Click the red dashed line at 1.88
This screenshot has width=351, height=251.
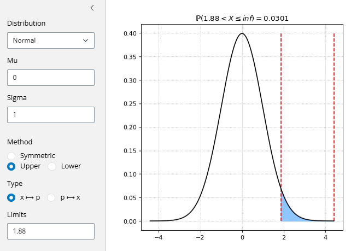point(281,109)
